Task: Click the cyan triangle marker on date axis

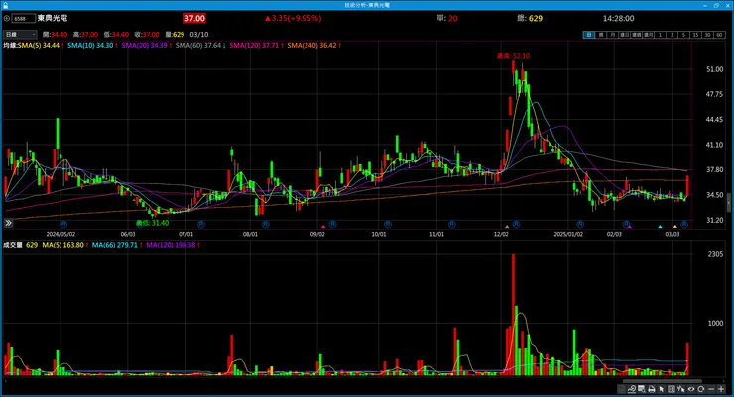Action: [x=660, y=227]
